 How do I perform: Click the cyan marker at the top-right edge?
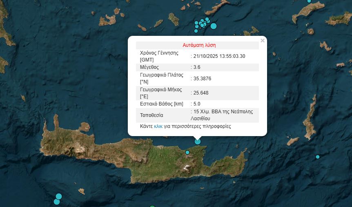coord(309,1)
